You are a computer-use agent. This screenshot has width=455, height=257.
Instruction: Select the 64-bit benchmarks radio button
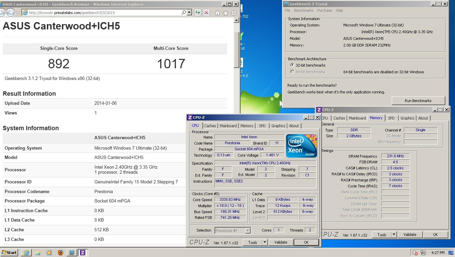292,72
